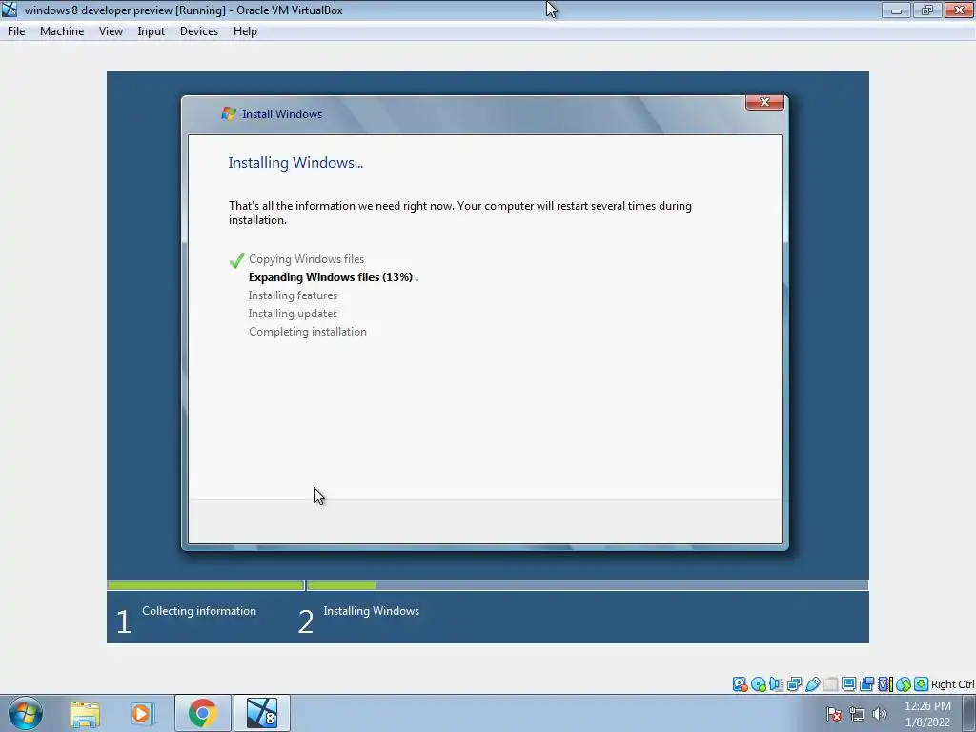
Task: Open Action Center flag tray icon
Action: pos(833,714)
